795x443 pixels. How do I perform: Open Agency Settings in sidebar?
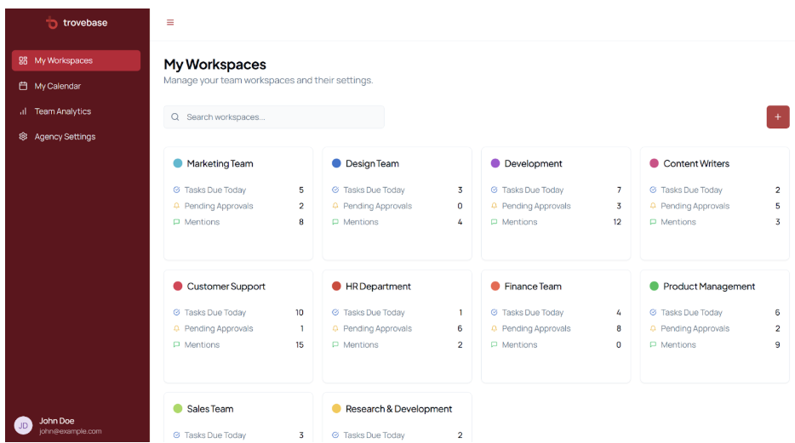point(76,137)
